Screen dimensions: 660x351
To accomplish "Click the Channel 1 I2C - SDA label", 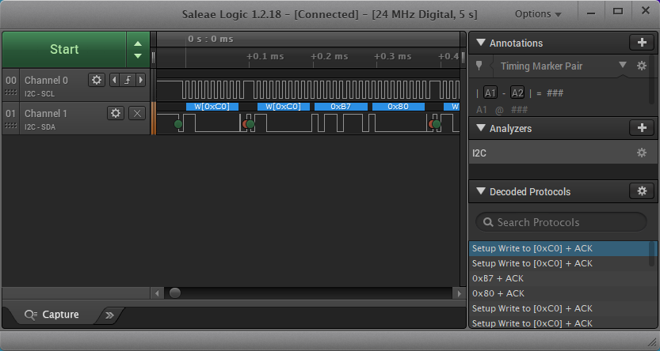I will click(40, 127).
